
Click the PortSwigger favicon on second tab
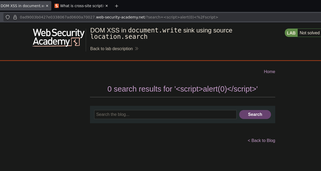(x=57, y=6)
